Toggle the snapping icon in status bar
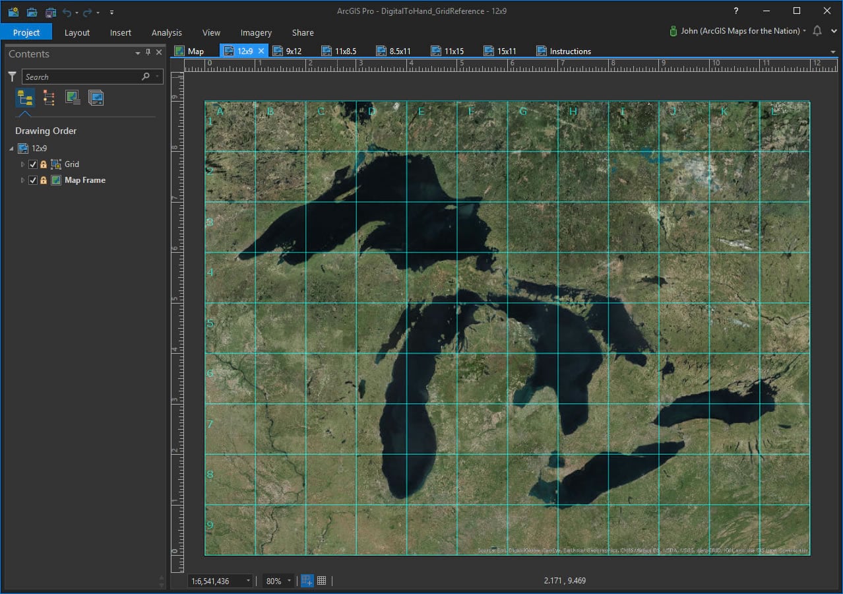This screenshot has height=594, width=843. point(307,581)
